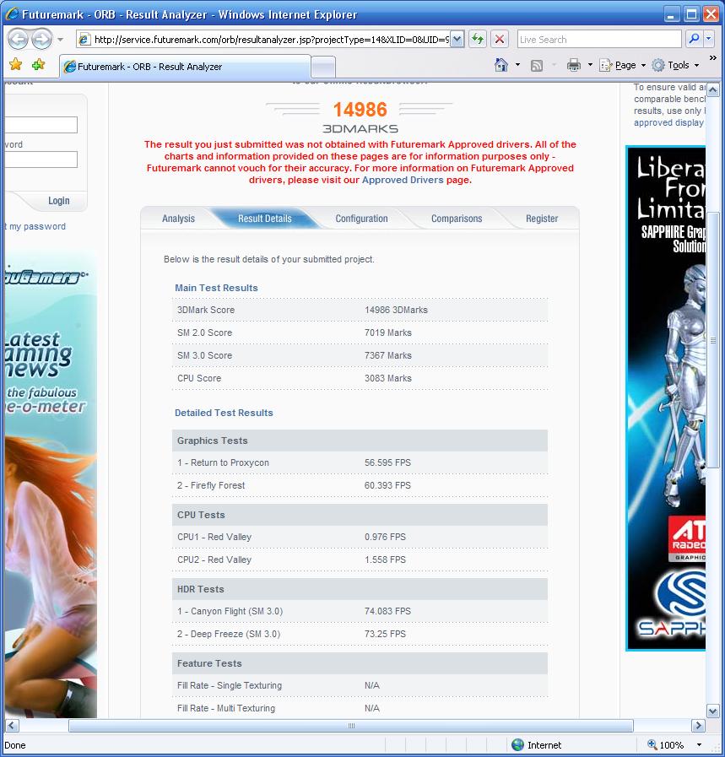725x757 pixels.
Task: Print the page with printer icon
Action: [573, 65]
